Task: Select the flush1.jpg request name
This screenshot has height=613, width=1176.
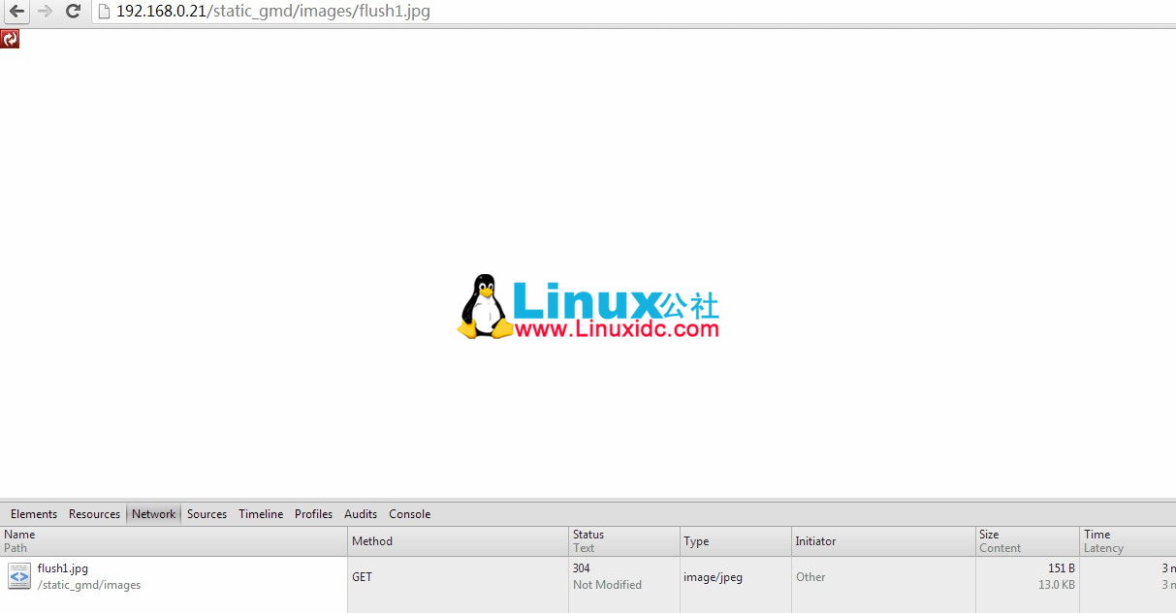Action: [63, 568]
